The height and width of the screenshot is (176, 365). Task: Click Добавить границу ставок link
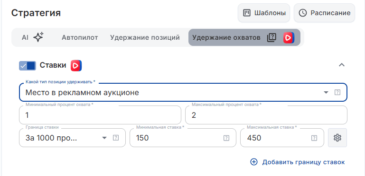pos(298,162)
